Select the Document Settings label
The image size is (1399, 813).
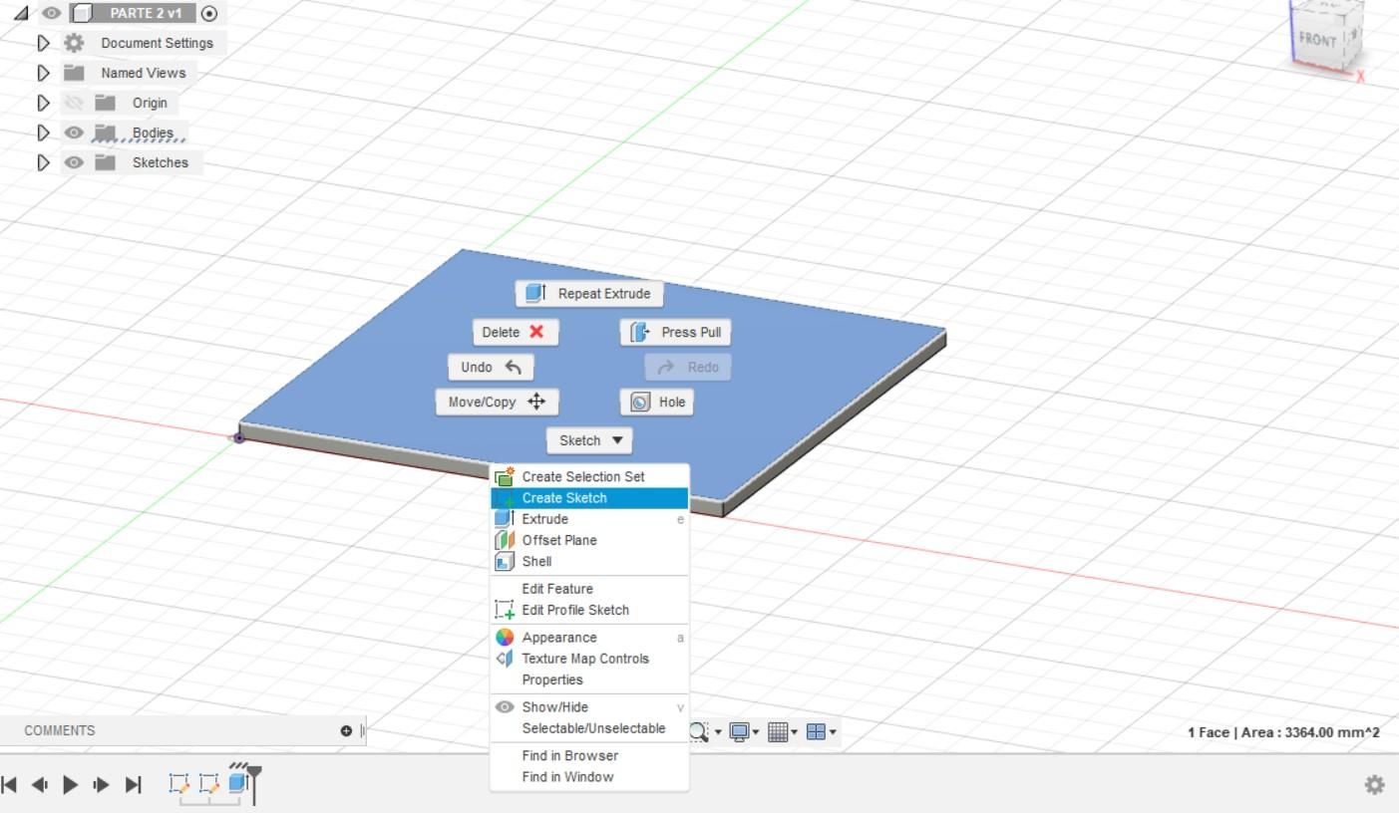coord(157,43)
